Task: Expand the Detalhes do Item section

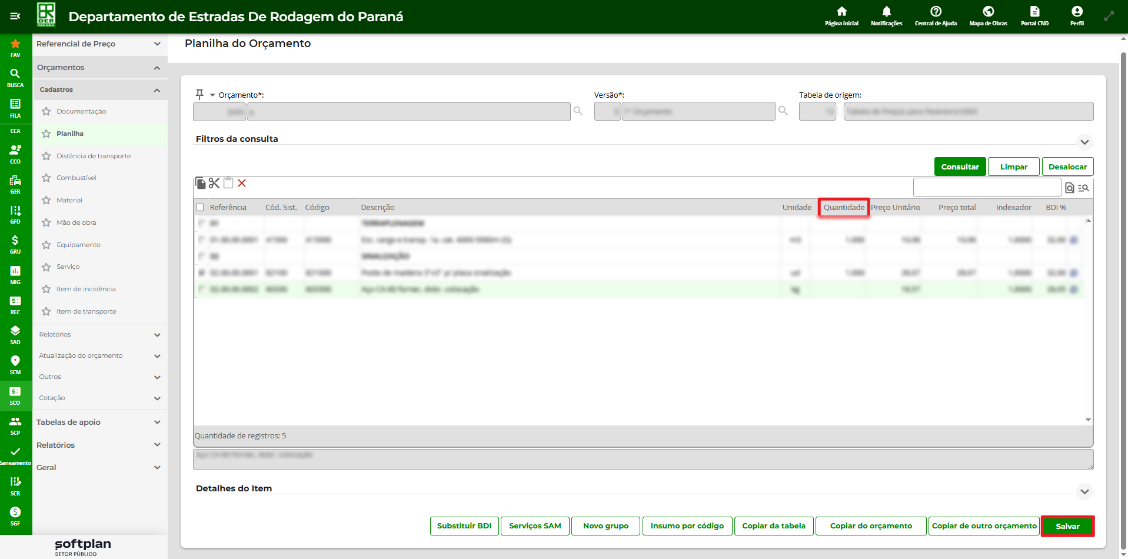Action: [1084, 491]
